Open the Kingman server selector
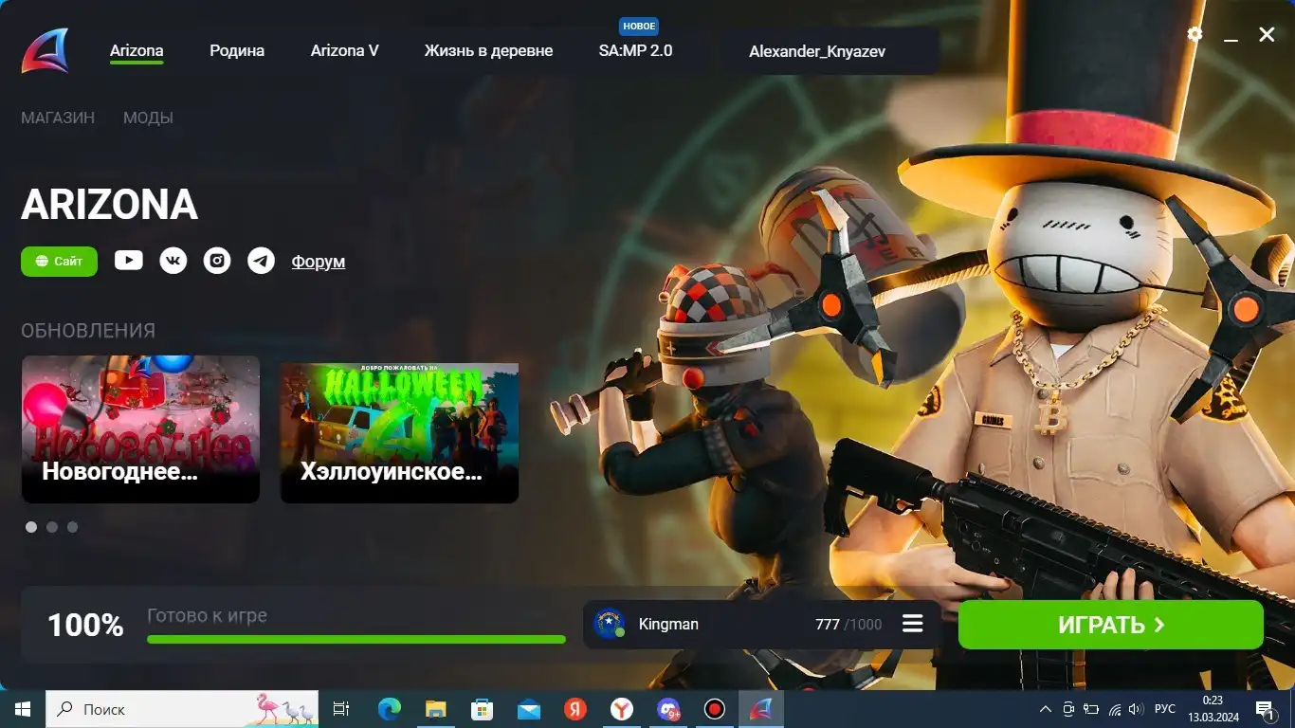1295x728 pixels. (762, 624)
